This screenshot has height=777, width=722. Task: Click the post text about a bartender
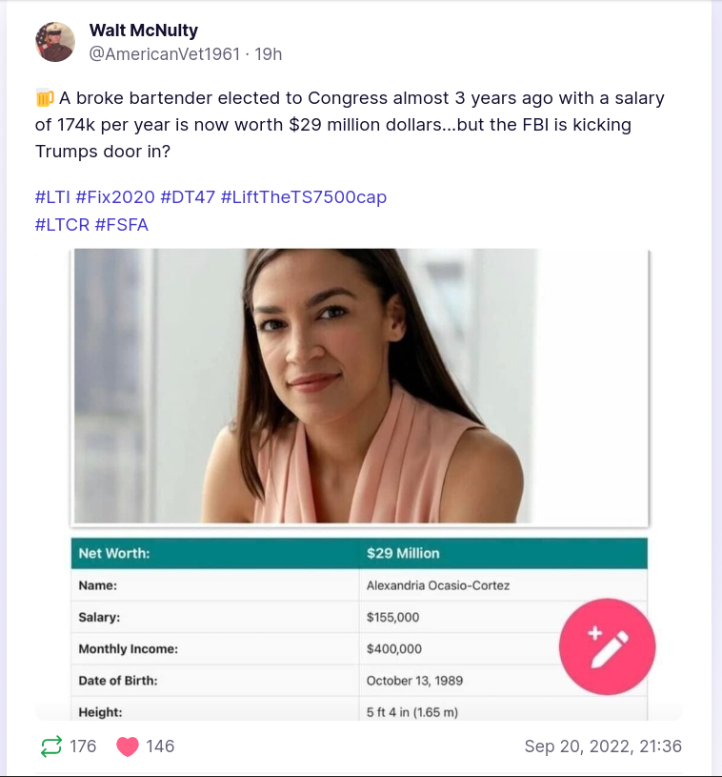click(x=349, y=124)
